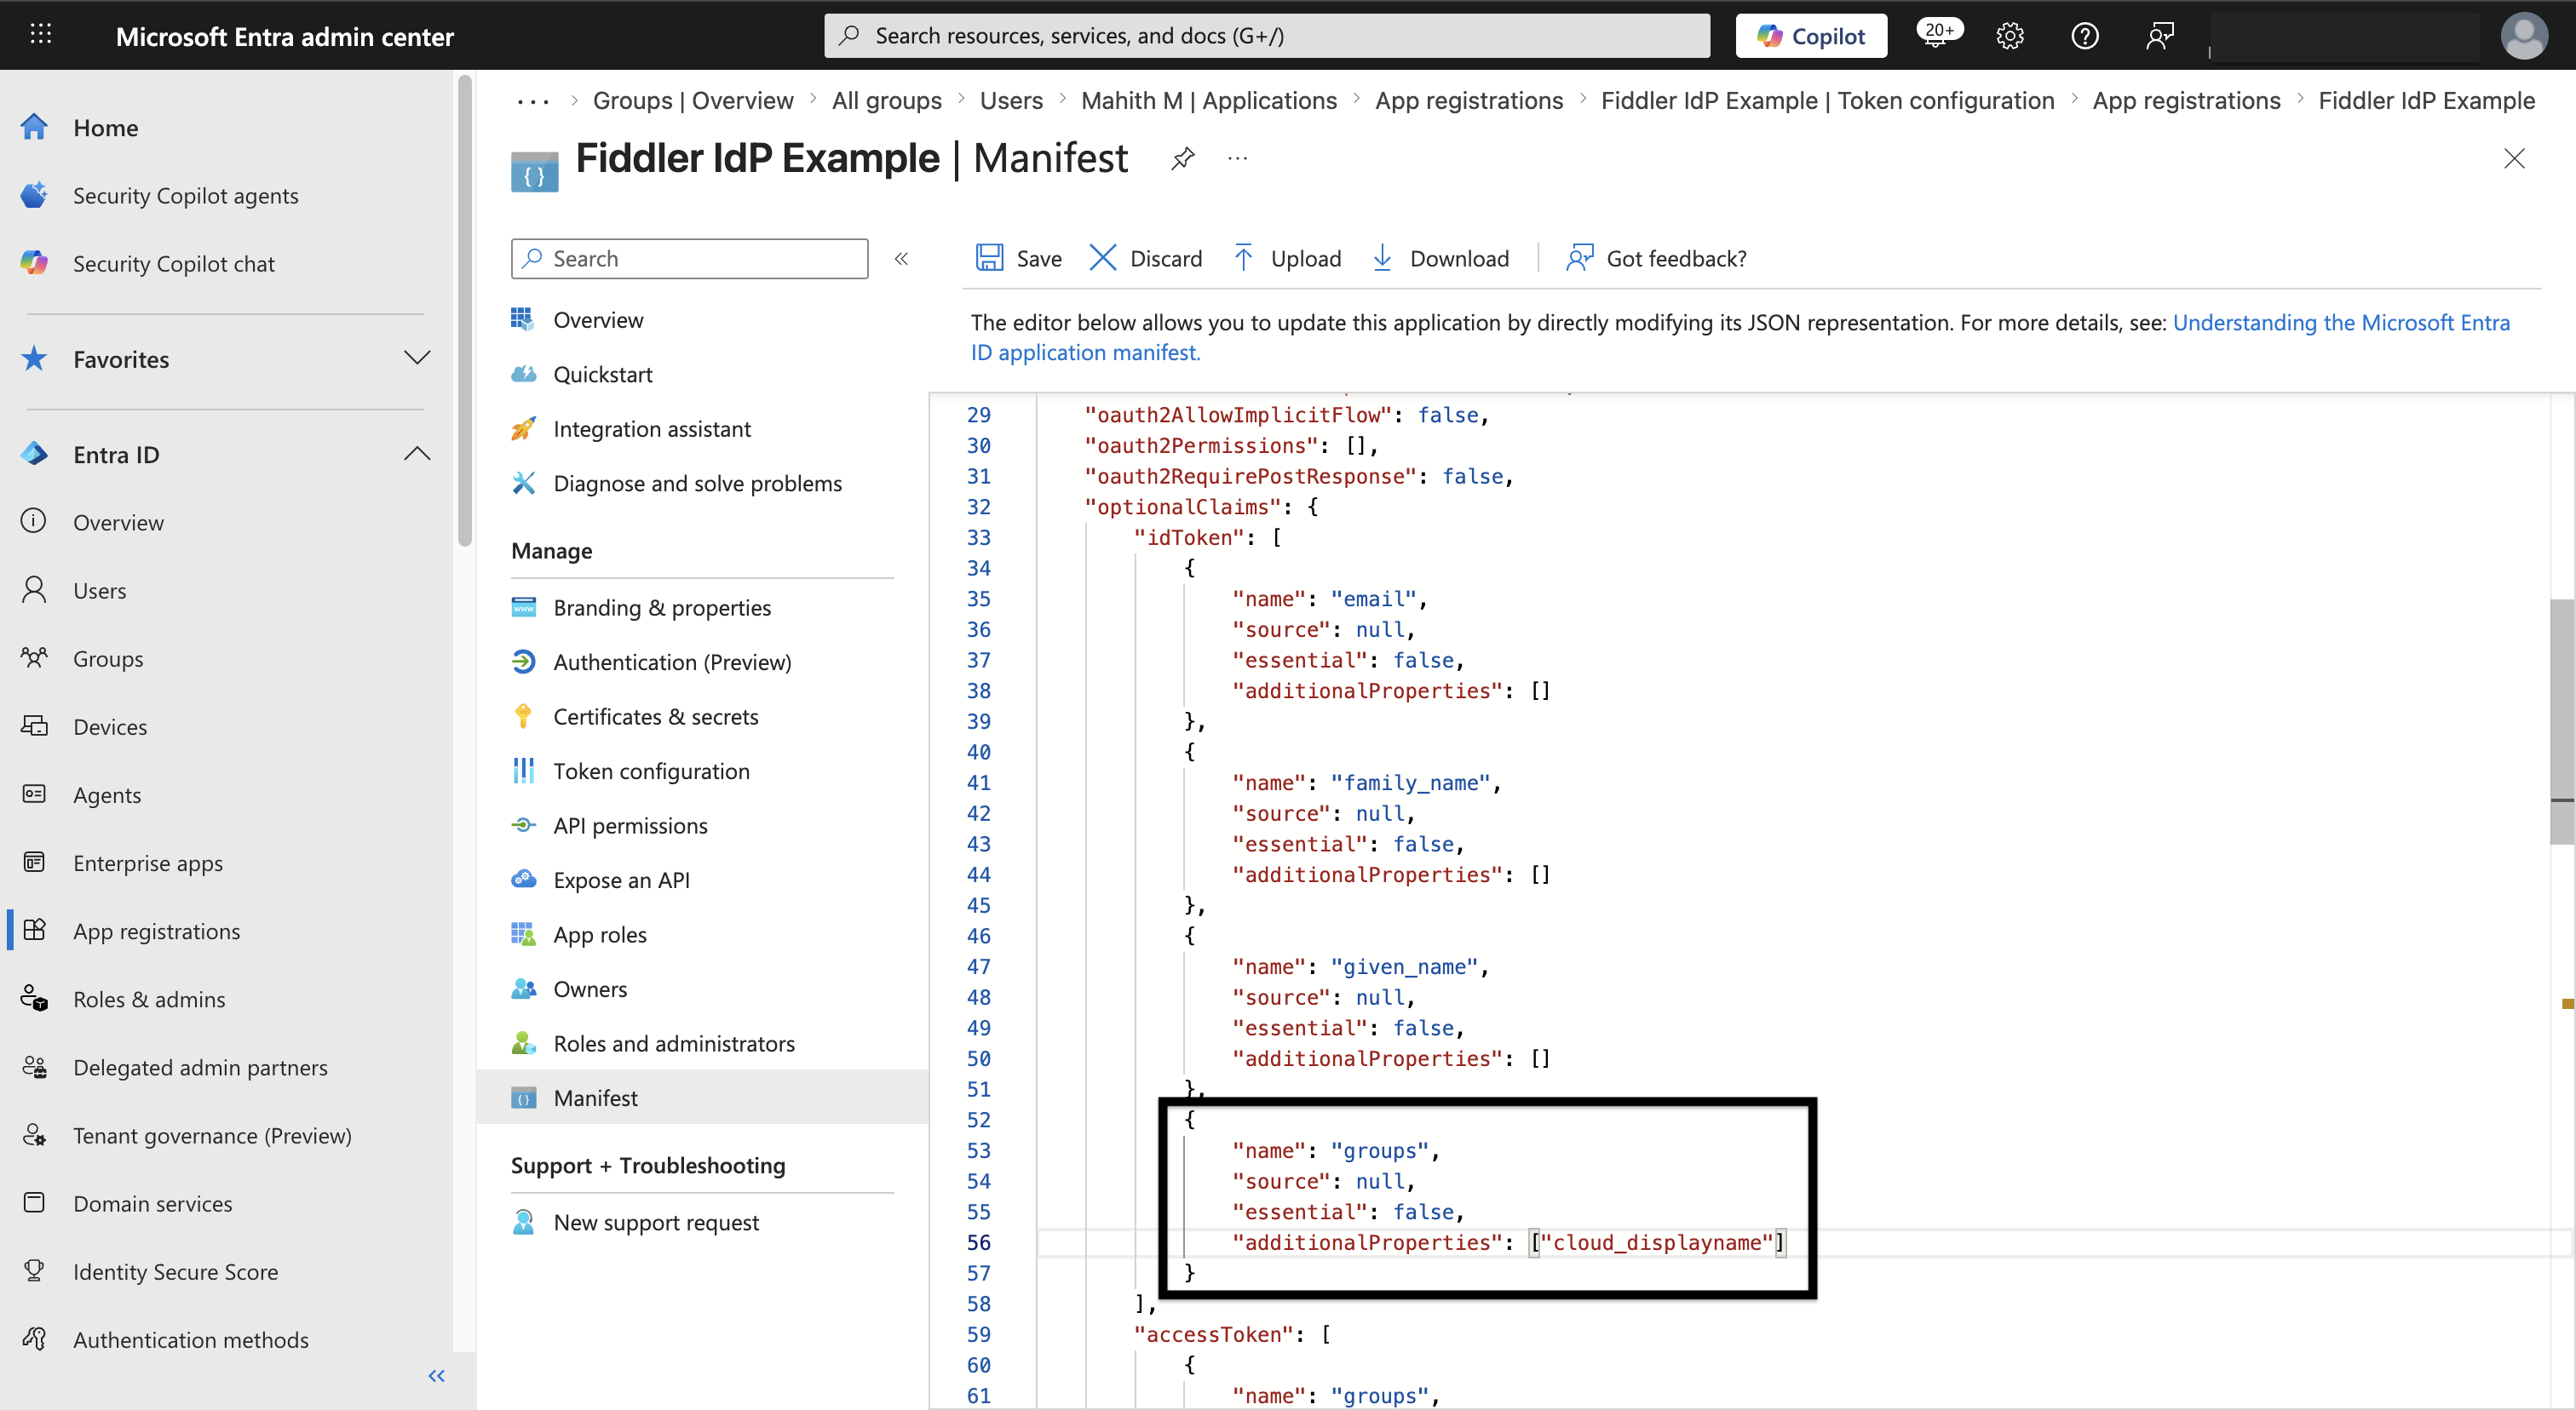Open API permissions page
Image resolution: width=2576 pixels, height=1410 pixels.
coord(630,827)
